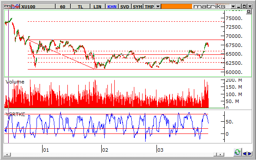Open the dropdown arrow beside the matriks logo
This screenshot has width=256, height=160.
[x=233, y=7]
